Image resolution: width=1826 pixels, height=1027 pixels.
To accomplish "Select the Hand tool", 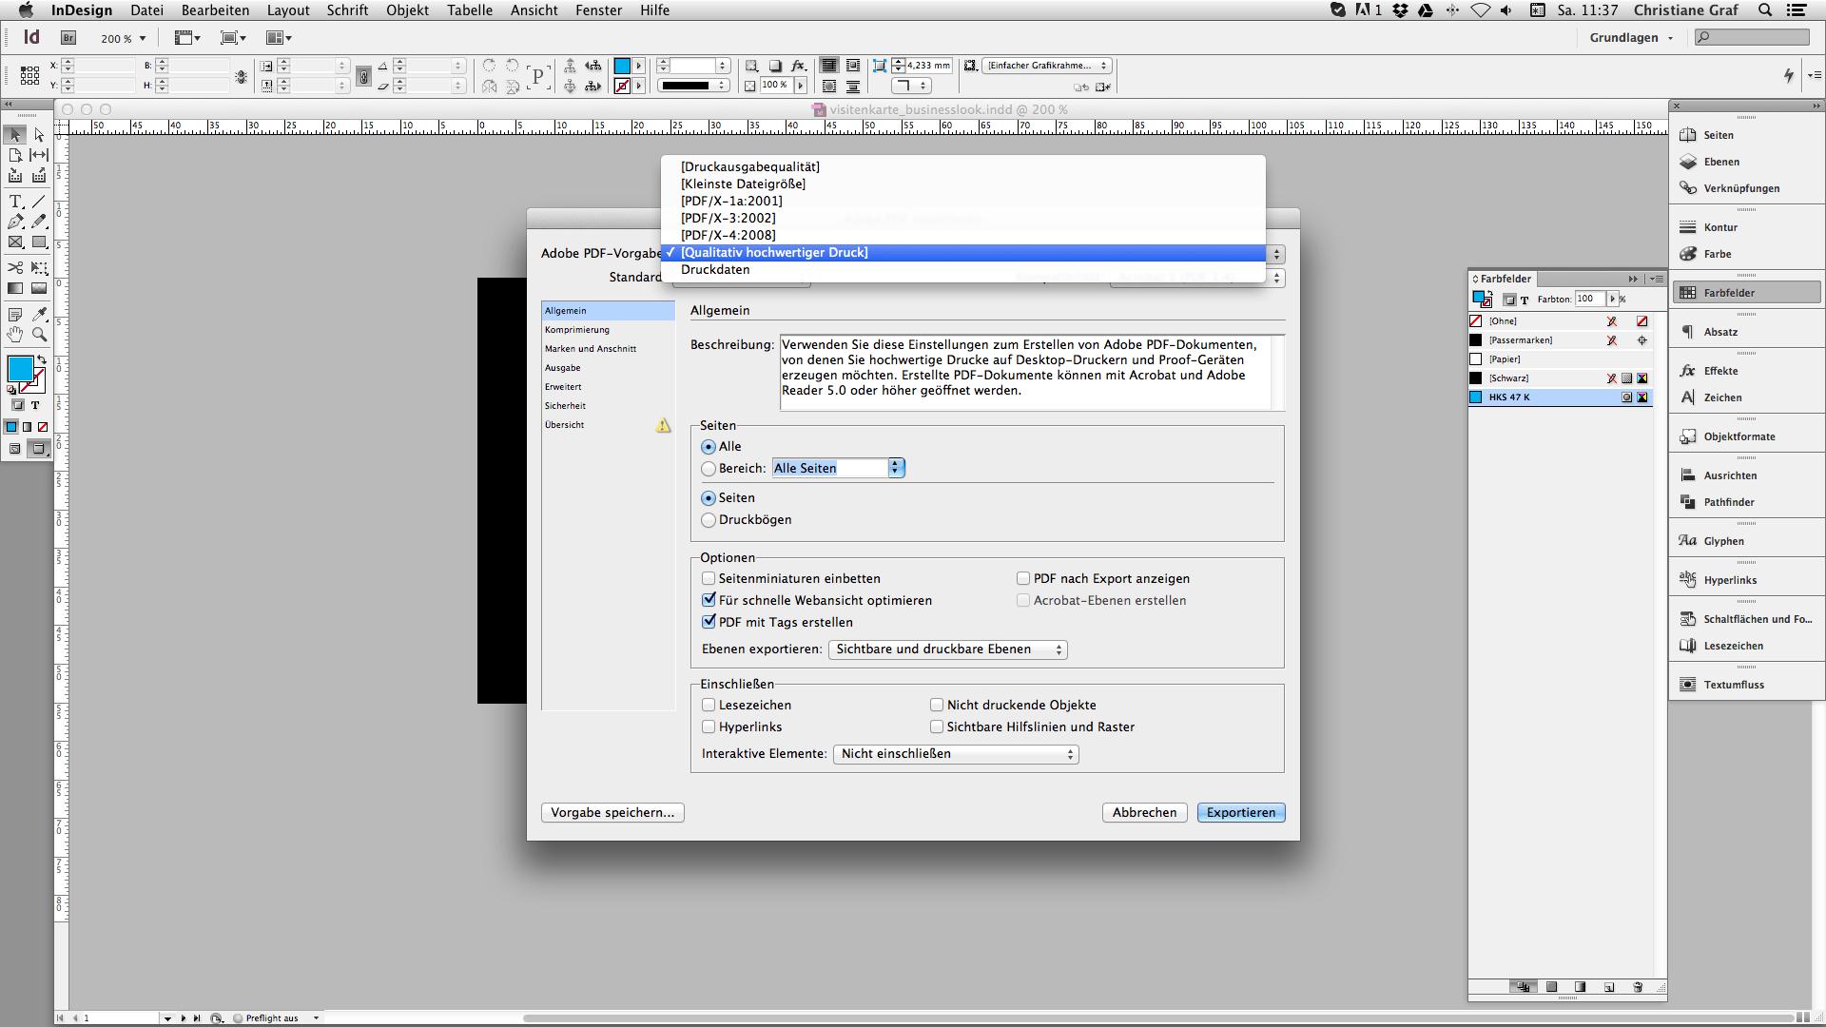I will 15,334.
